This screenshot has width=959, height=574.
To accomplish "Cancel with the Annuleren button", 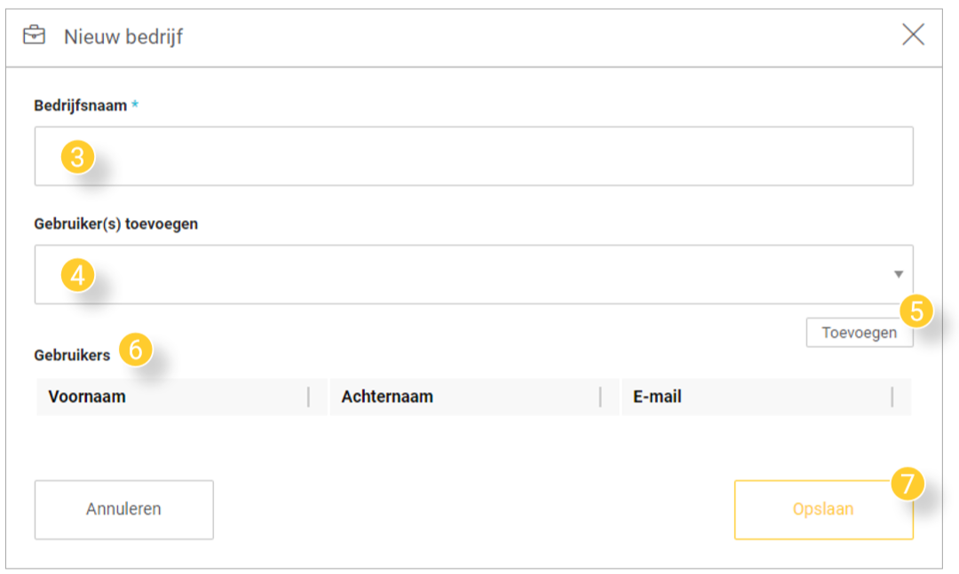I will coord(123,509).
